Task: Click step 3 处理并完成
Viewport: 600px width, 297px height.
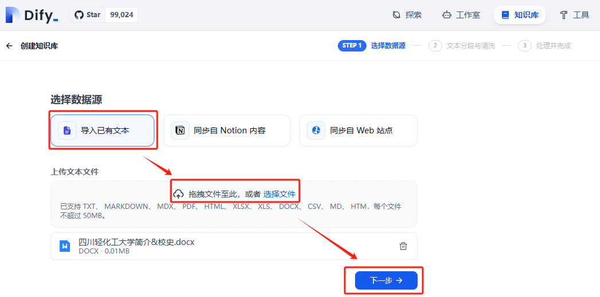Action: (x=545, y=46)
